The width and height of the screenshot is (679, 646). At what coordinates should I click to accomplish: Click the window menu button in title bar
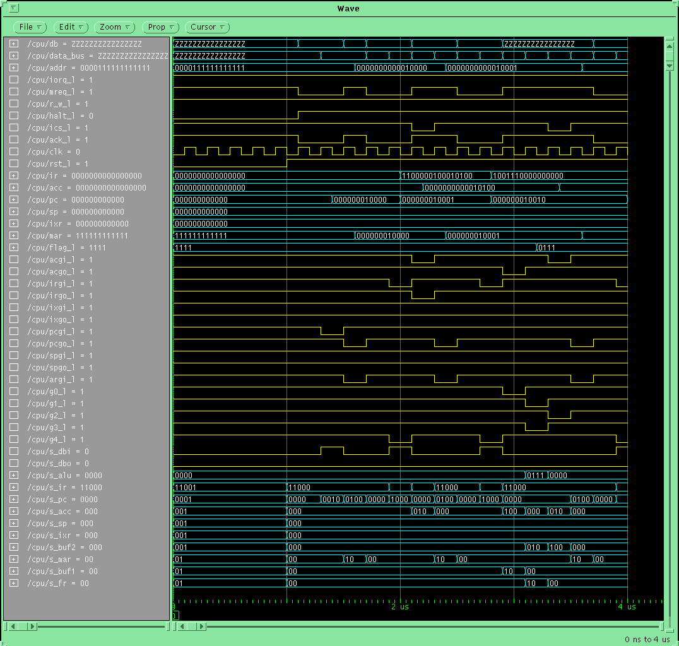[14, 8]
